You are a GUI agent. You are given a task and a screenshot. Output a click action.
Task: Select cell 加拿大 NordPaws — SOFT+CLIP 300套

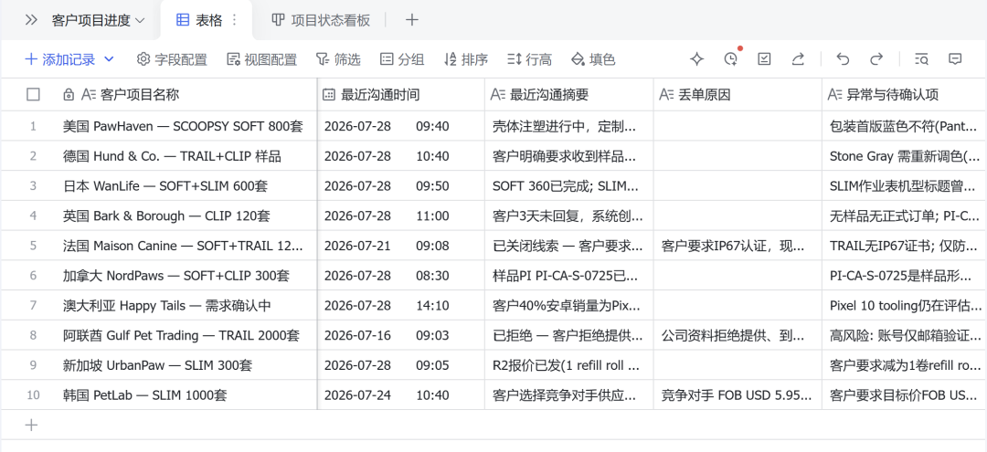point(187,276)
